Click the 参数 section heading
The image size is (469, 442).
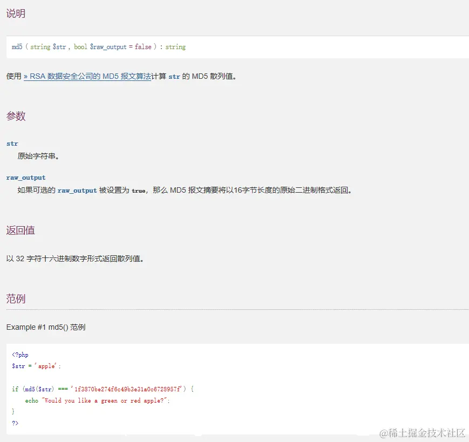click(16, 115)
